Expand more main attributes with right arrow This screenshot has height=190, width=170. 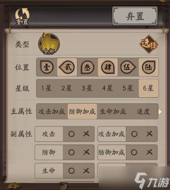tap(160, 112)
